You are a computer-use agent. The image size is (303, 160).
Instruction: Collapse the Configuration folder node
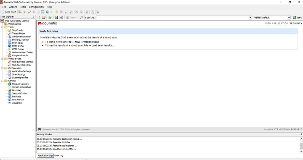[x=3, y=68]
